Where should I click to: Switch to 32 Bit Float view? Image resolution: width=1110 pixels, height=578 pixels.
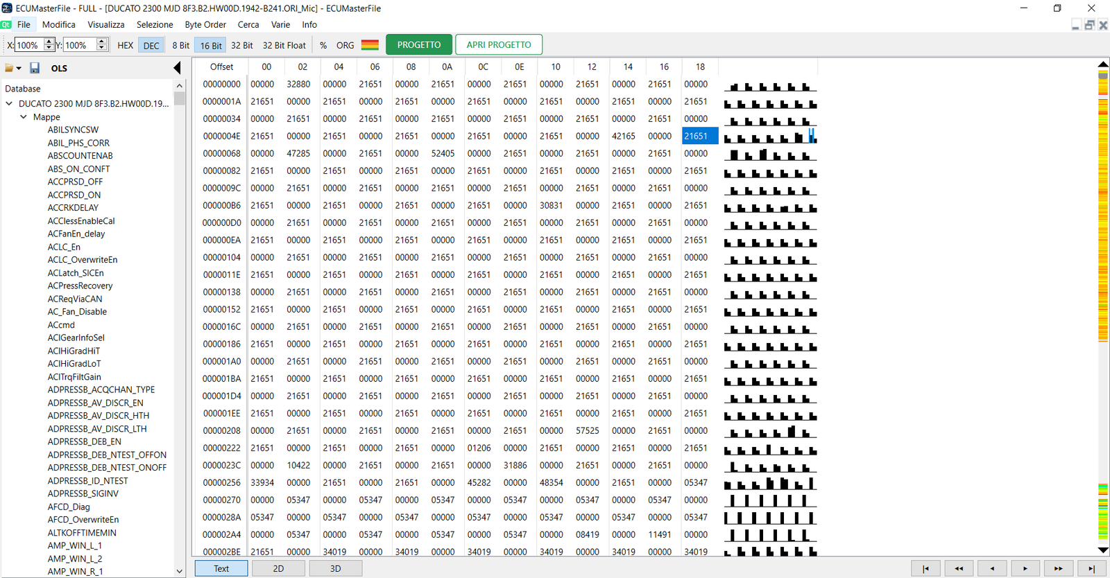(284, 46)
